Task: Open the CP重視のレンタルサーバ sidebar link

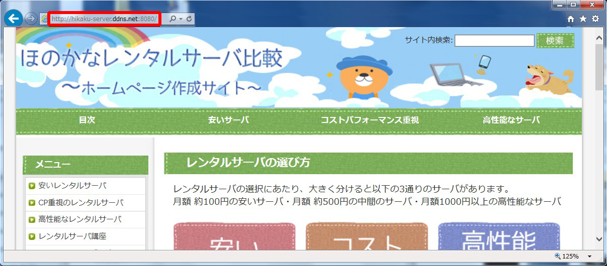Action: (80, 203)
